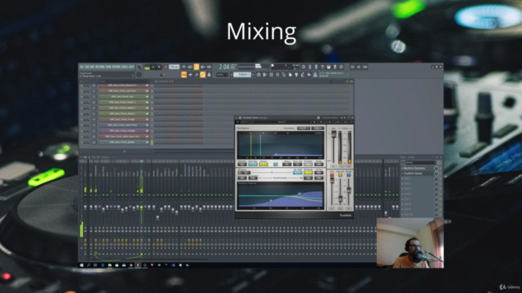Expand the Neutron Elements slot arrow
Viewport: 522px width, 293px height.
402,168
